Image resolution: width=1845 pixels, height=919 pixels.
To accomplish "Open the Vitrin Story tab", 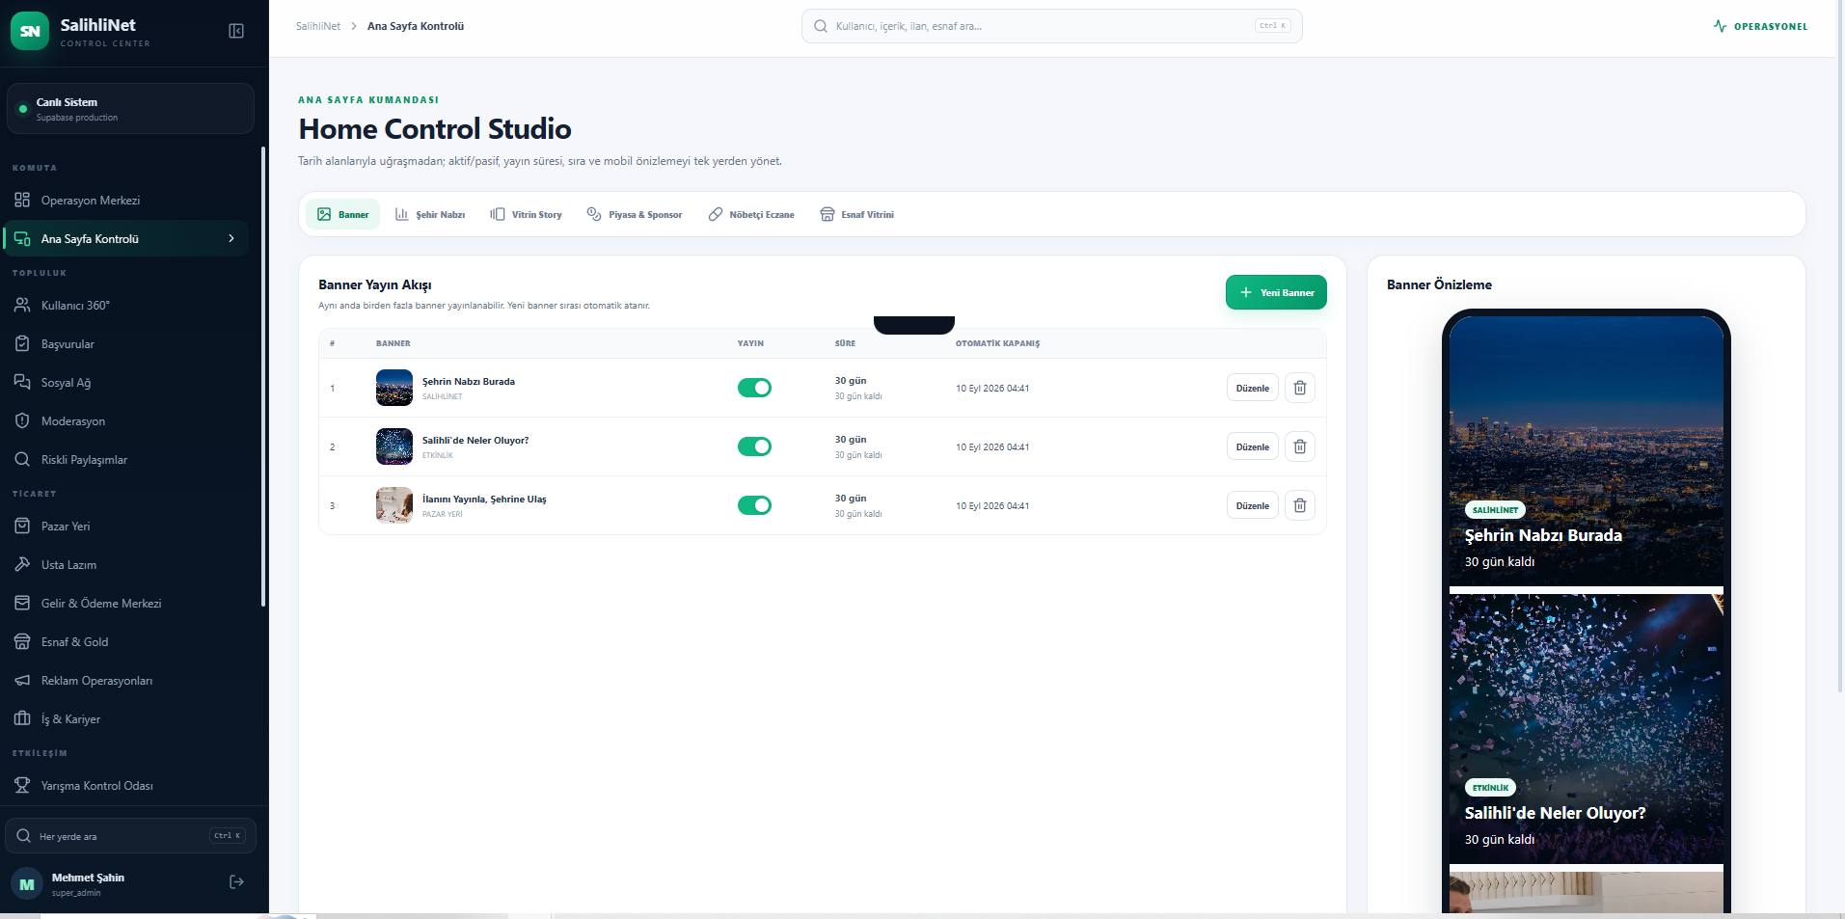I will [526, 214].
